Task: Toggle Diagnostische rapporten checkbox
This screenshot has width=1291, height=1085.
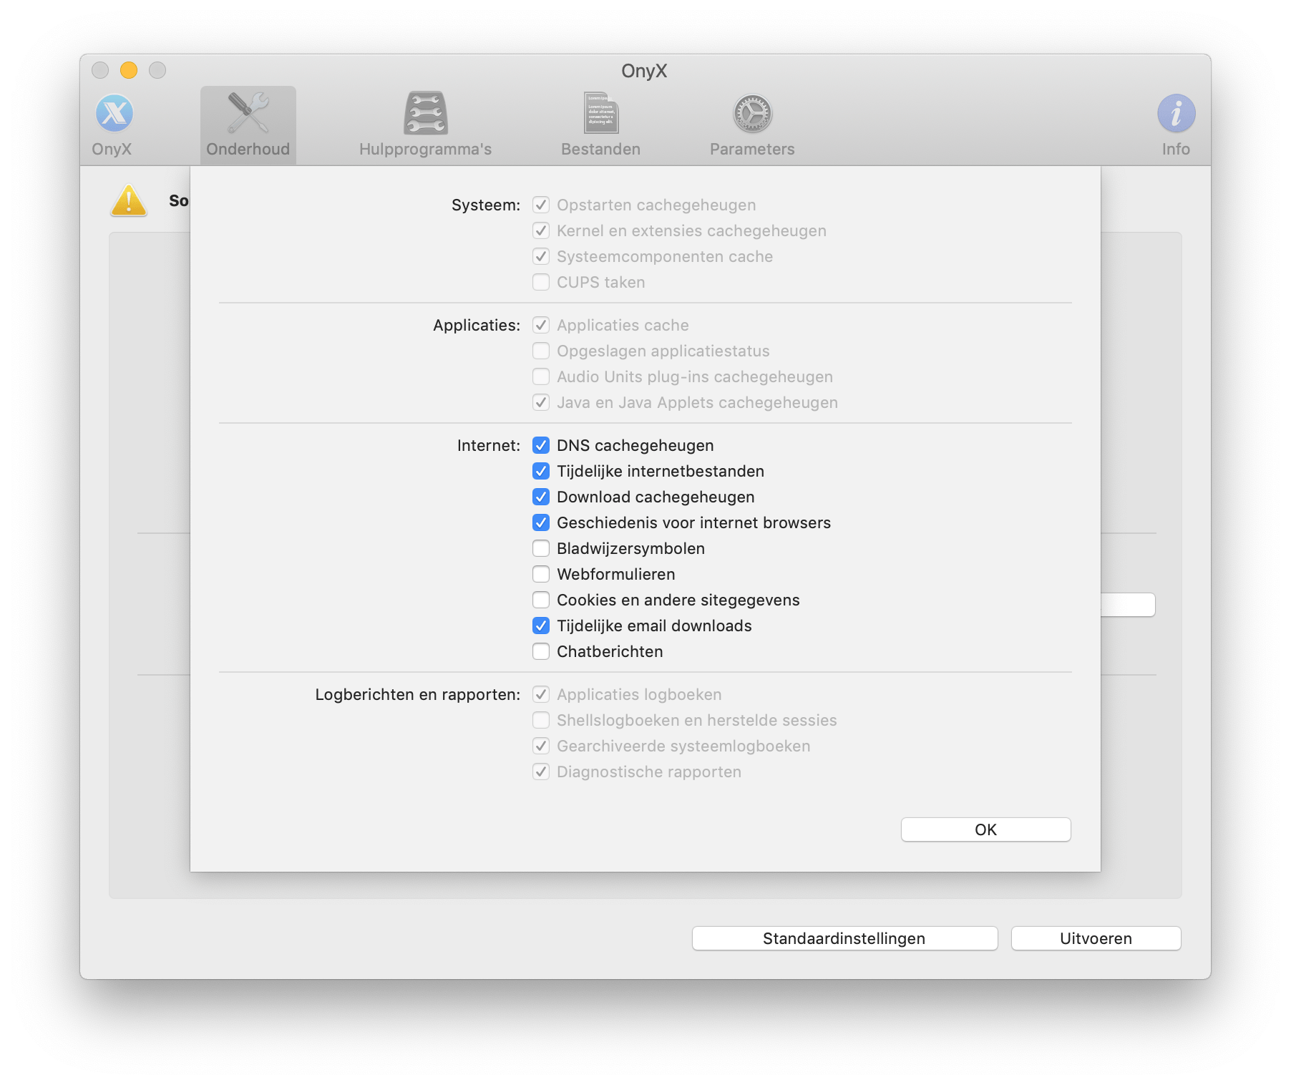Action: click(541, 772)
